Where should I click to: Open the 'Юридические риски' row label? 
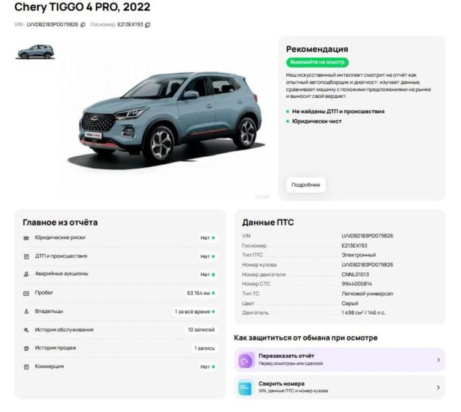[60, 237]
